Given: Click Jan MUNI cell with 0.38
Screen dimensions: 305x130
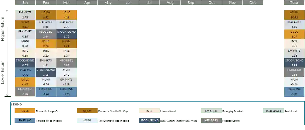Looking at the screenshot, I should coord(25,44).
